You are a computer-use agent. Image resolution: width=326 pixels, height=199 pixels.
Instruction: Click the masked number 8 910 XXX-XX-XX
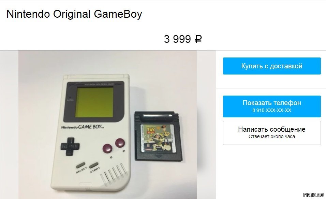pos(272,110)
